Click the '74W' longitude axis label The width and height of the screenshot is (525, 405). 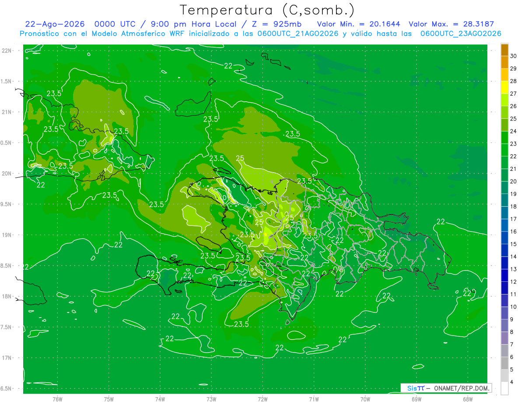[160, 399]
